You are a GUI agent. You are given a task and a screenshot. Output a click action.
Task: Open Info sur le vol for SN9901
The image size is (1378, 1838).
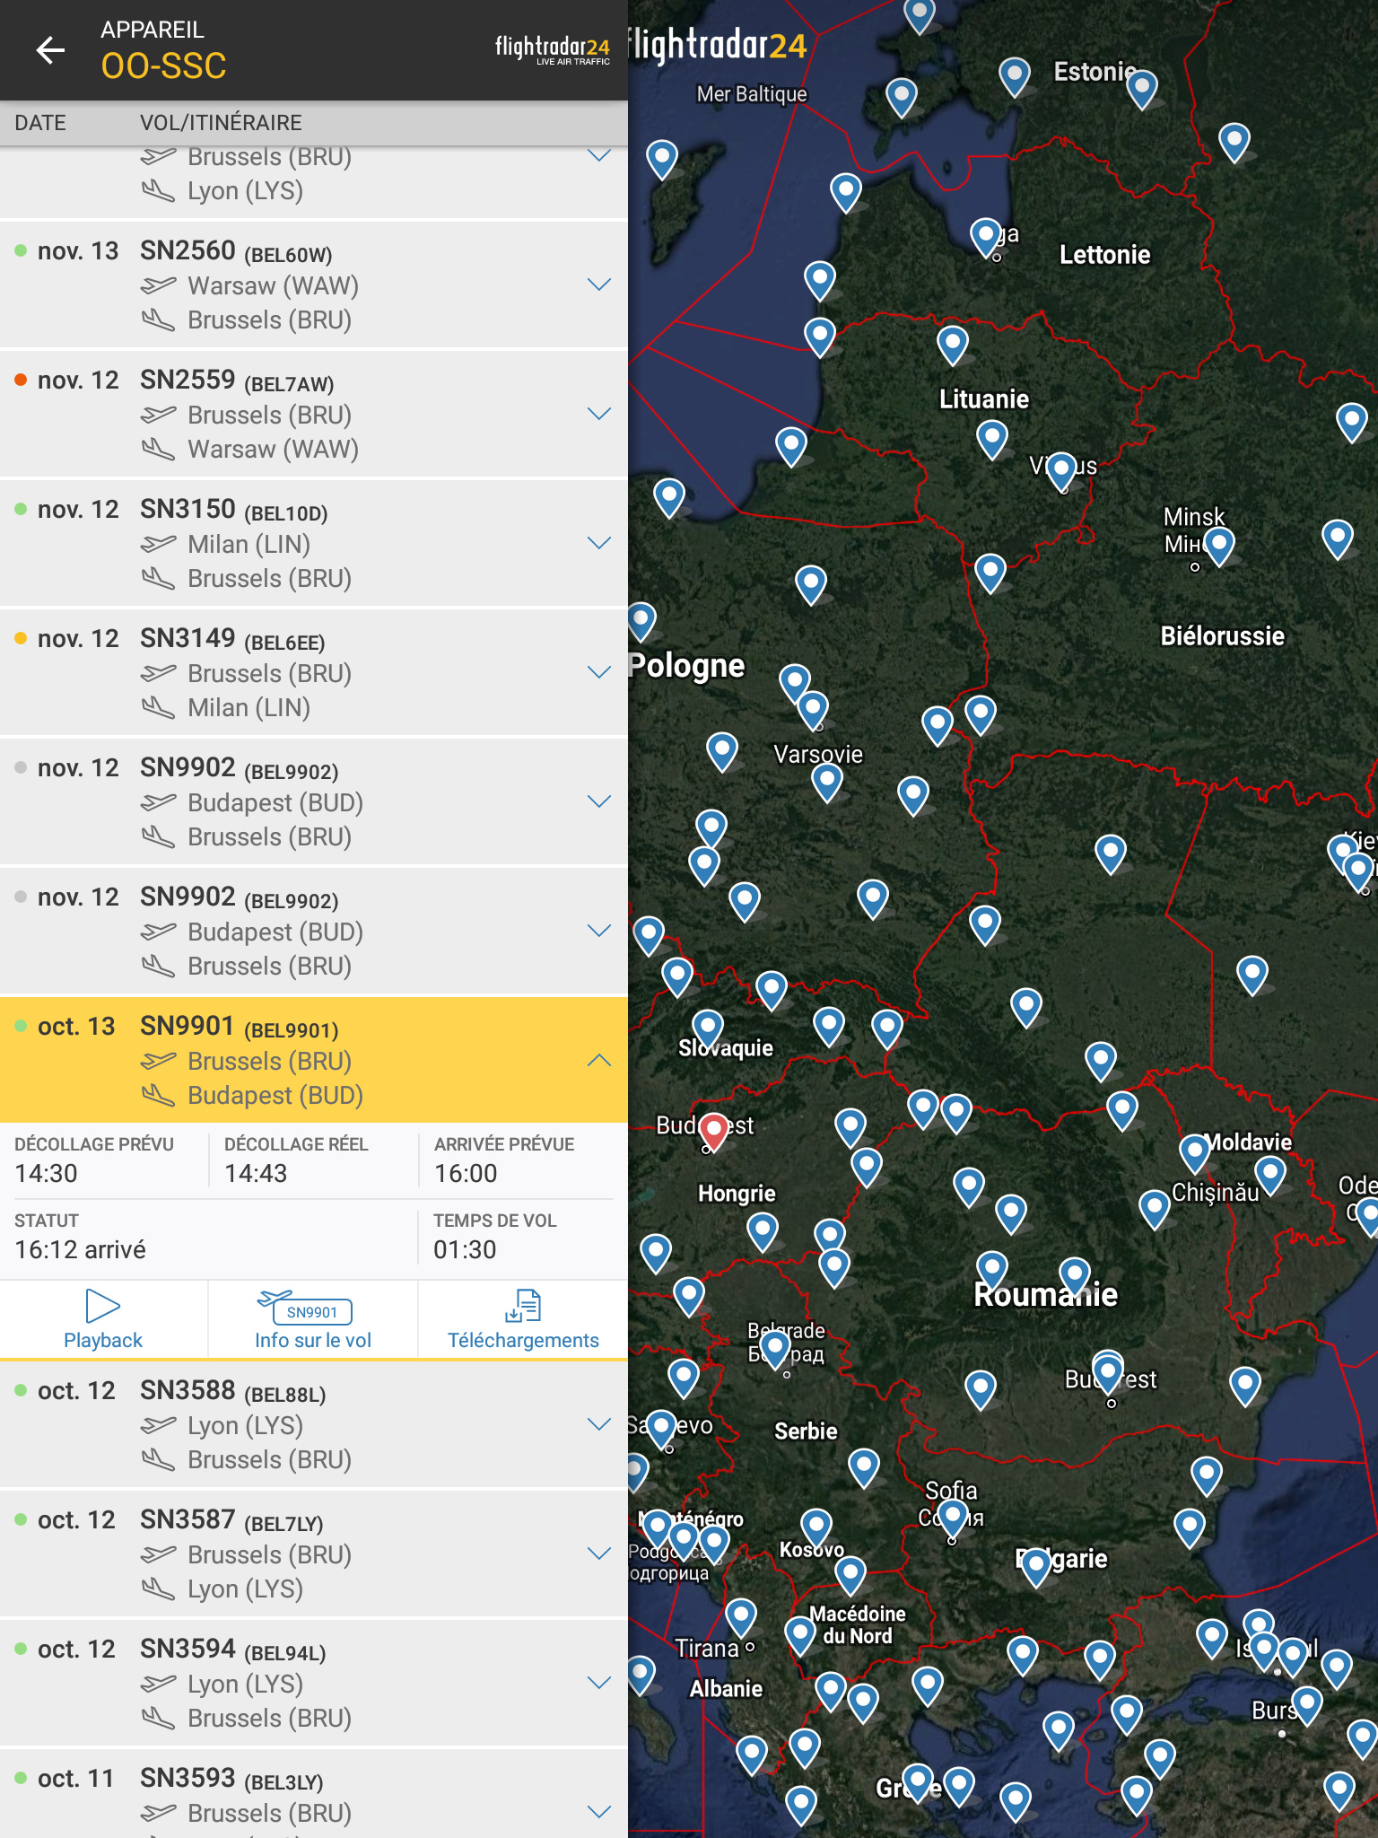point(312,1320)
